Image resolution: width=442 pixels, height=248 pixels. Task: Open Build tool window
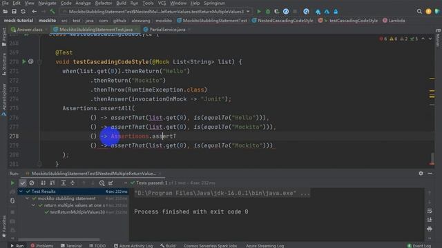168,245
